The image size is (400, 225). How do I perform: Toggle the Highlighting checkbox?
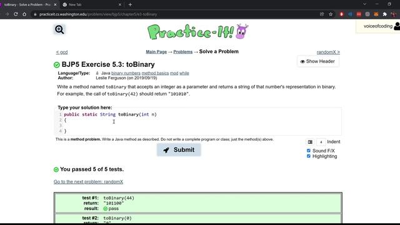click(308, 156)
